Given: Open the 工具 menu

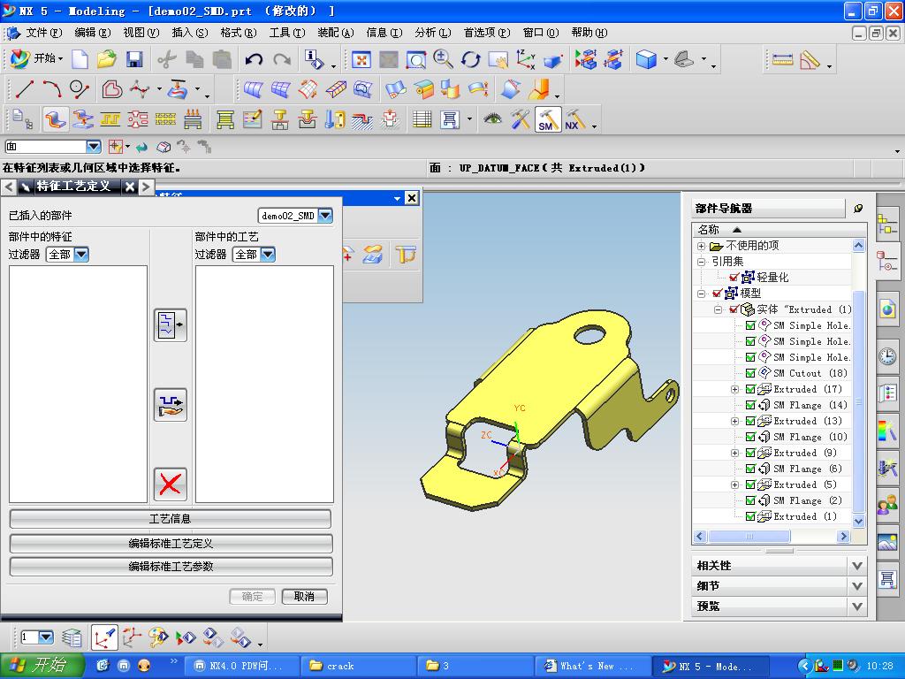Looking at the screenshot, I should 287,33.
